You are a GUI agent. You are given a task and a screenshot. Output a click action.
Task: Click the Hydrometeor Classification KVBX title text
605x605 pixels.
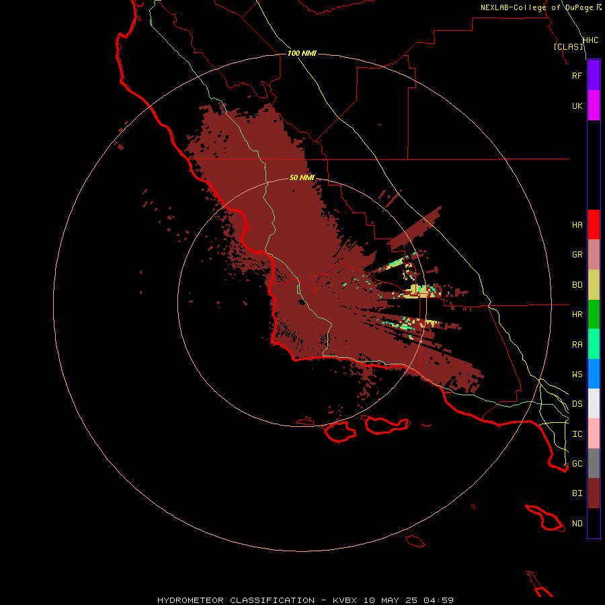[x=305, y=600]
